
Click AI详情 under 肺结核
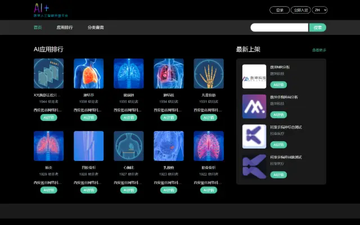169,118
